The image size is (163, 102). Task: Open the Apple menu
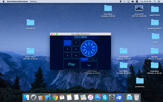pyautogui.click(x=4, y=2)
